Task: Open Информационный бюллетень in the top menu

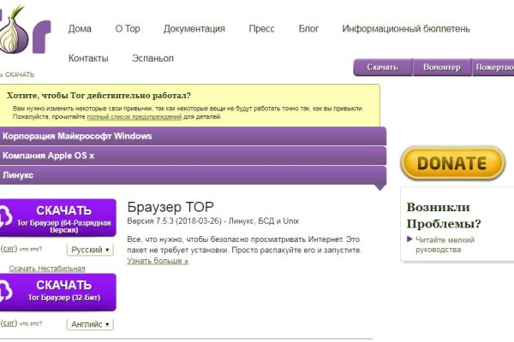Action: click(x=405, y=28)
